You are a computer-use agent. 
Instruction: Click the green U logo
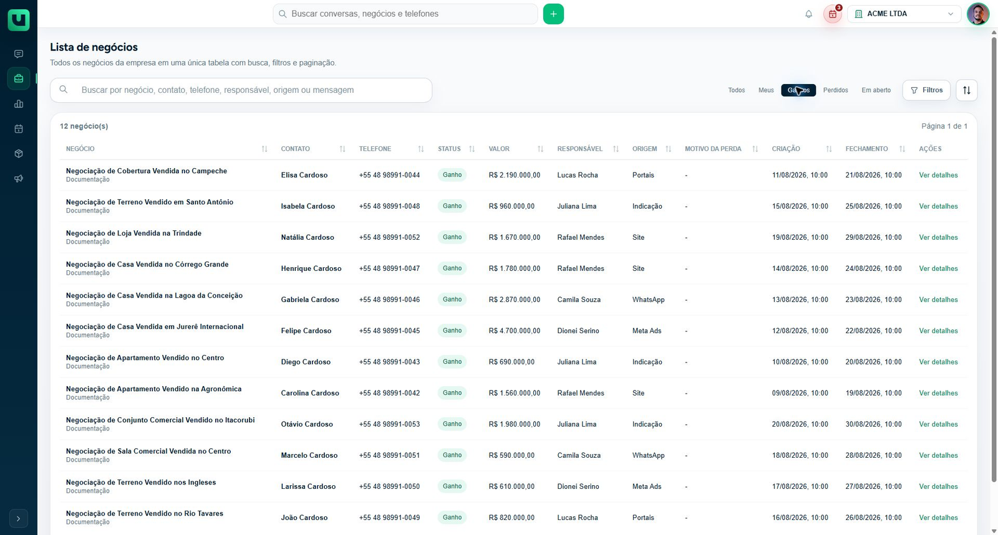coord(19,19)
